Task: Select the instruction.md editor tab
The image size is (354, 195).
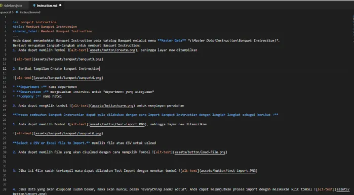Action: click(x=47, y=6)
